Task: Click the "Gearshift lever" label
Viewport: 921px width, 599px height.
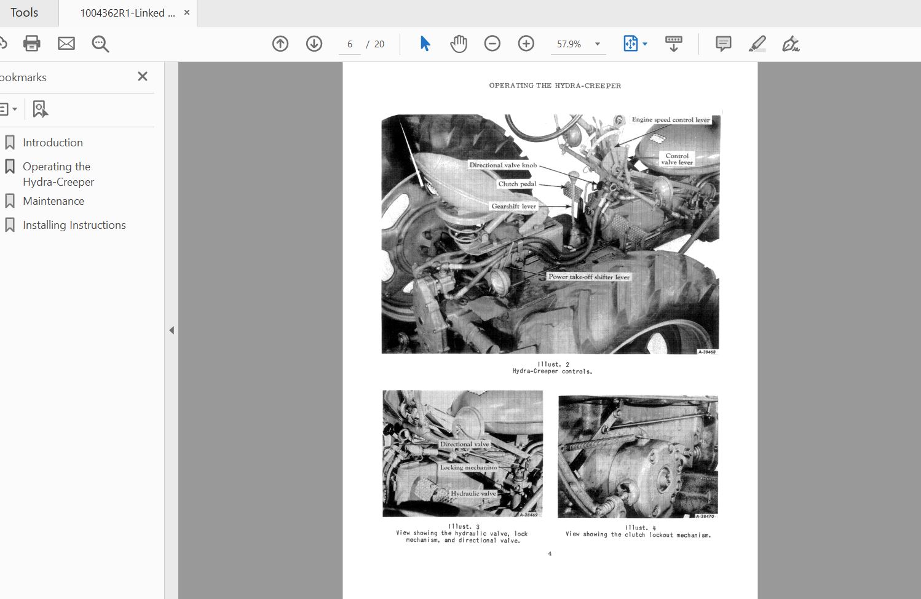Action: 513,206
